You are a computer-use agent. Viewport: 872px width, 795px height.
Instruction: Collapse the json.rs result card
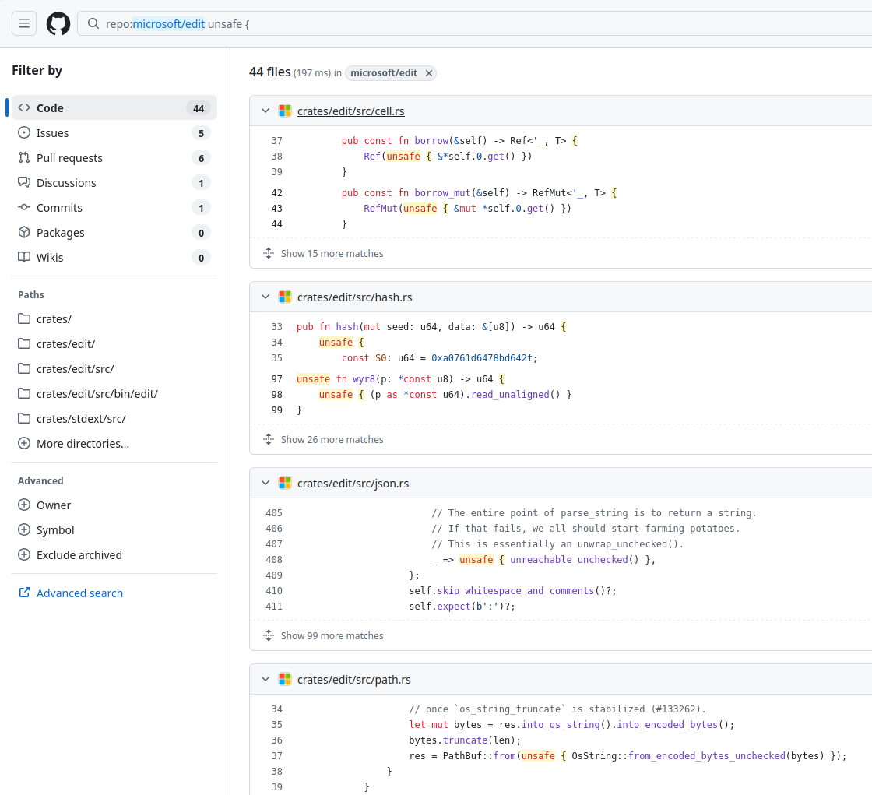(265, 483)
